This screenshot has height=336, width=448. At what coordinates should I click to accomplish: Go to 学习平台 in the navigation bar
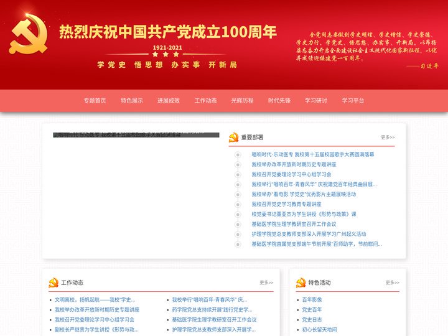tap(353, 101)
